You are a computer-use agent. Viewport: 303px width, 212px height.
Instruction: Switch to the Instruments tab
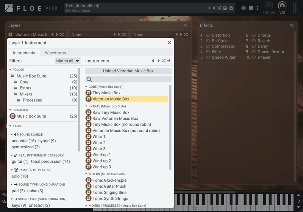(24, 53)
